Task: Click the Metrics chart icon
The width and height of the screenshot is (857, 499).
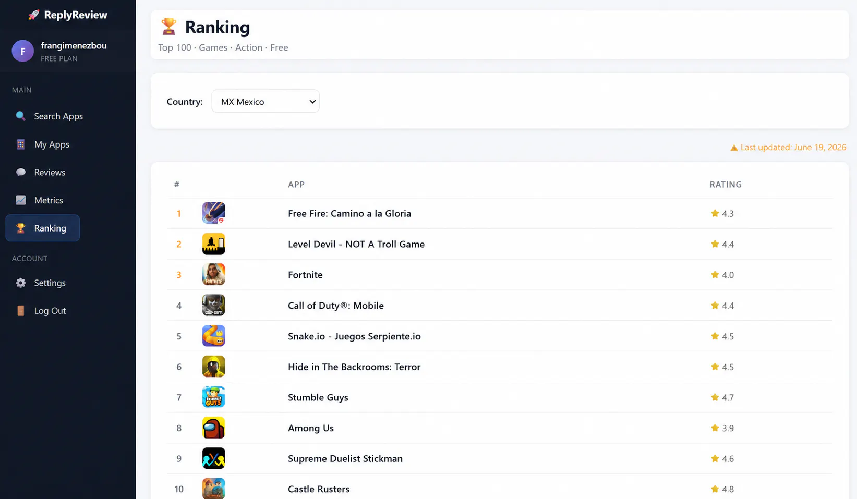Action: pyautogui.click(x=21, y=200)
